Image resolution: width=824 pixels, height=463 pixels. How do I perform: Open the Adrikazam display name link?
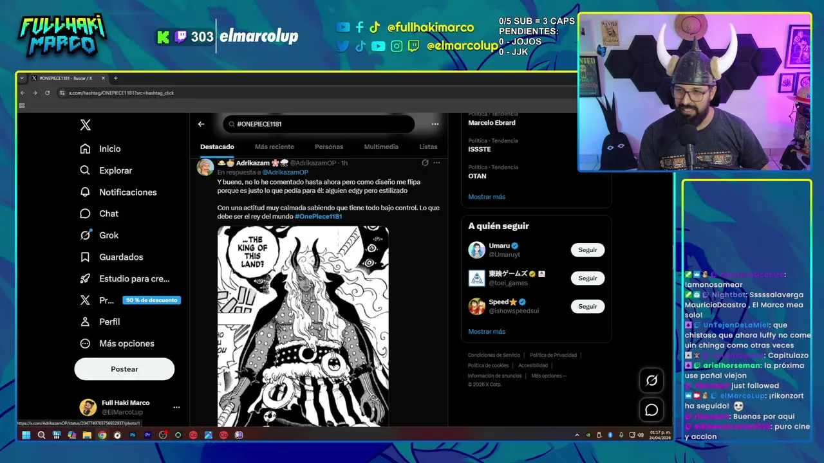252,163
